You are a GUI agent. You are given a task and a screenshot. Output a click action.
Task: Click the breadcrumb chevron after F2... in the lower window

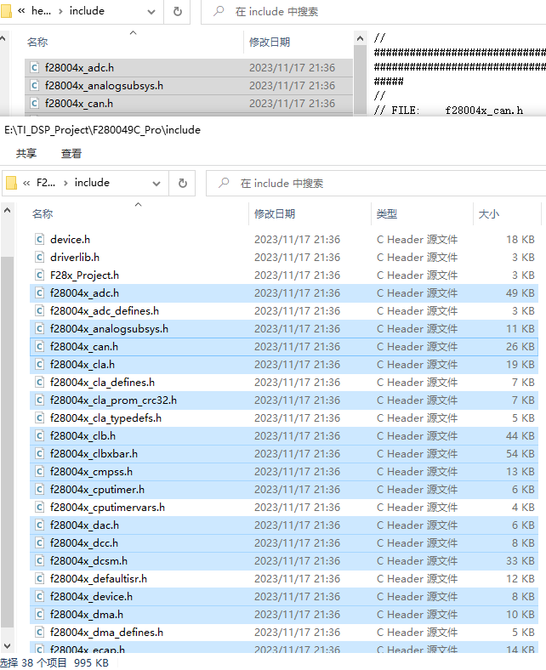click(65, 184)
